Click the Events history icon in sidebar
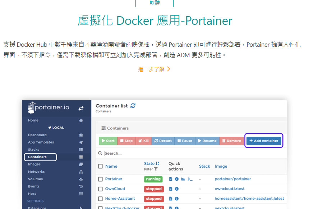Viewport: 309px width, 209px height. [81, 186]
